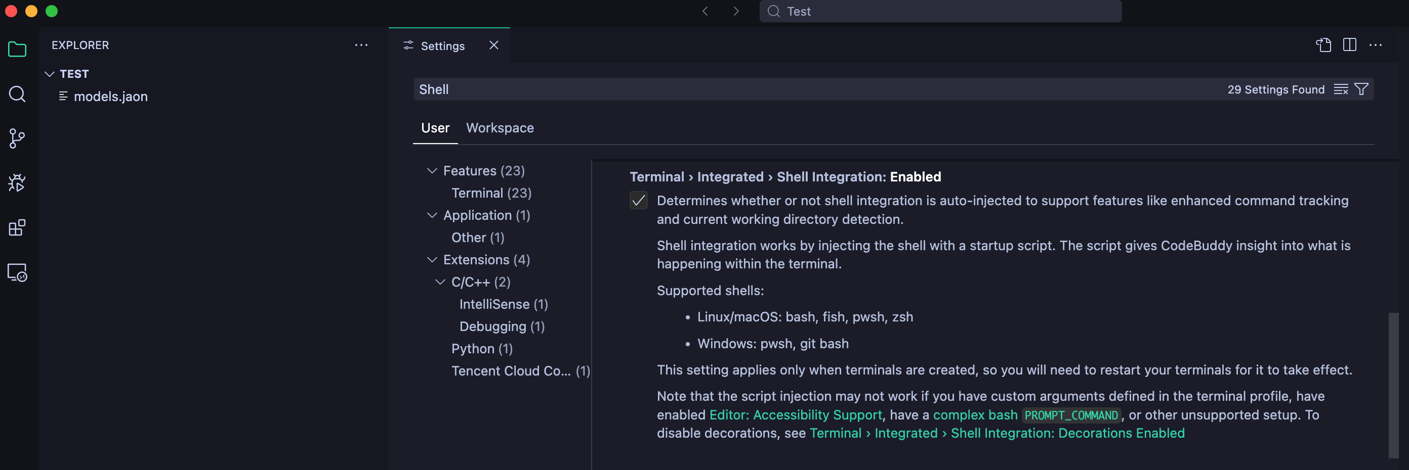Open the Search view in activity bar
Image resolution: width=1409 pixels, height=470 pixels.
pos(18,95)
